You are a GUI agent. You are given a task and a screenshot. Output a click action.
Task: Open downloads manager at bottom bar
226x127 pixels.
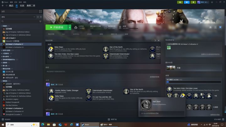click(112, 119)
